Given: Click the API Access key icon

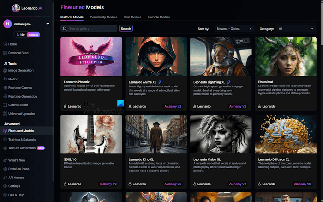Looking at the screenshot, I should click(5, 178).
